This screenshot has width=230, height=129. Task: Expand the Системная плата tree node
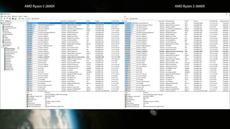[1, 26]
